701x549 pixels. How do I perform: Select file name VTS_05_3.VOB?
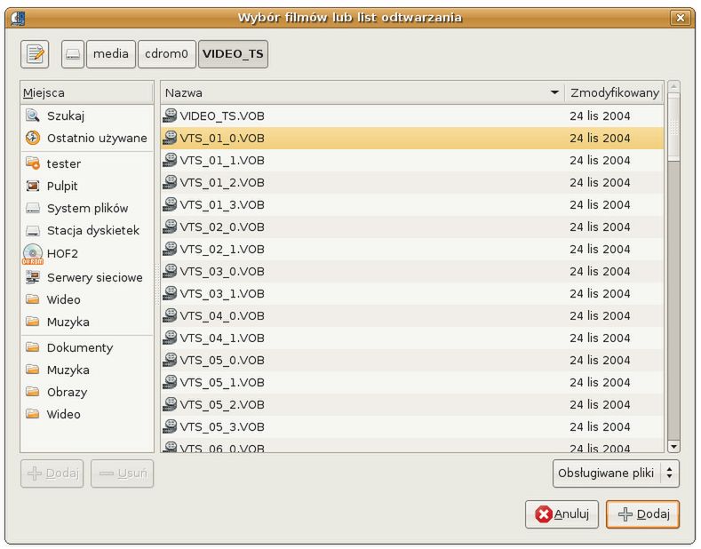(x=222, y=427)
